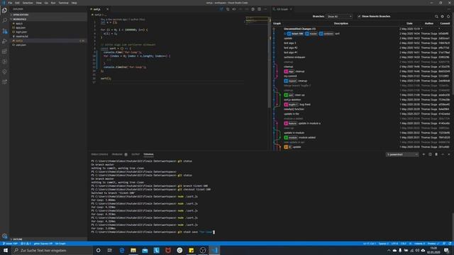This screenshot has height=255, width=454.
Task: Open Git Graph repository settings gear
Action: tap(443, 16)
